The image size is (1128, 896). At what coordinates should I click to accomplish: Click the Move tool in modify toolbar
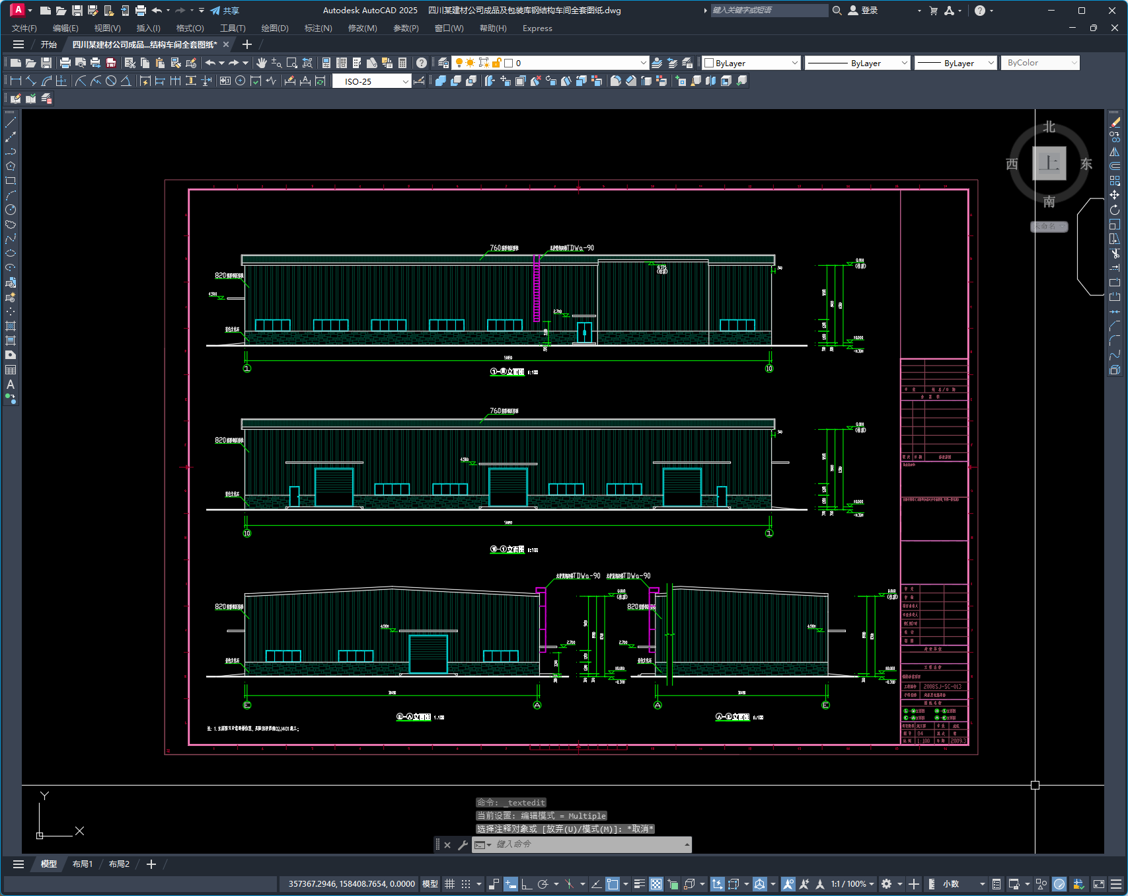coord(1115,195)
